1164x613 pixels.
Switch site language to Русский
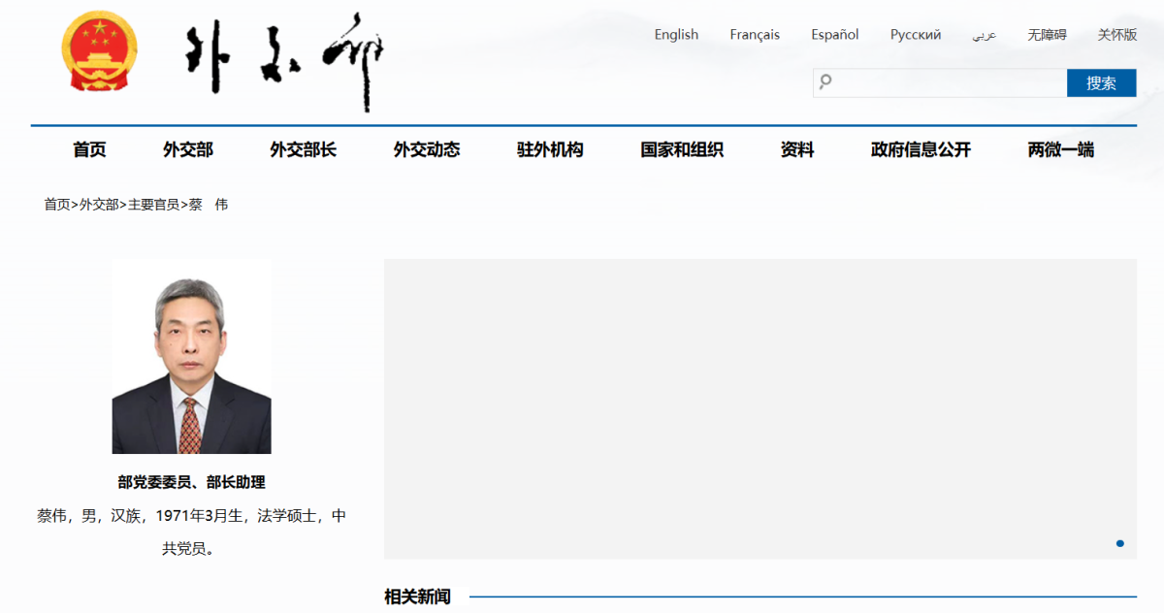coord(916,35)
